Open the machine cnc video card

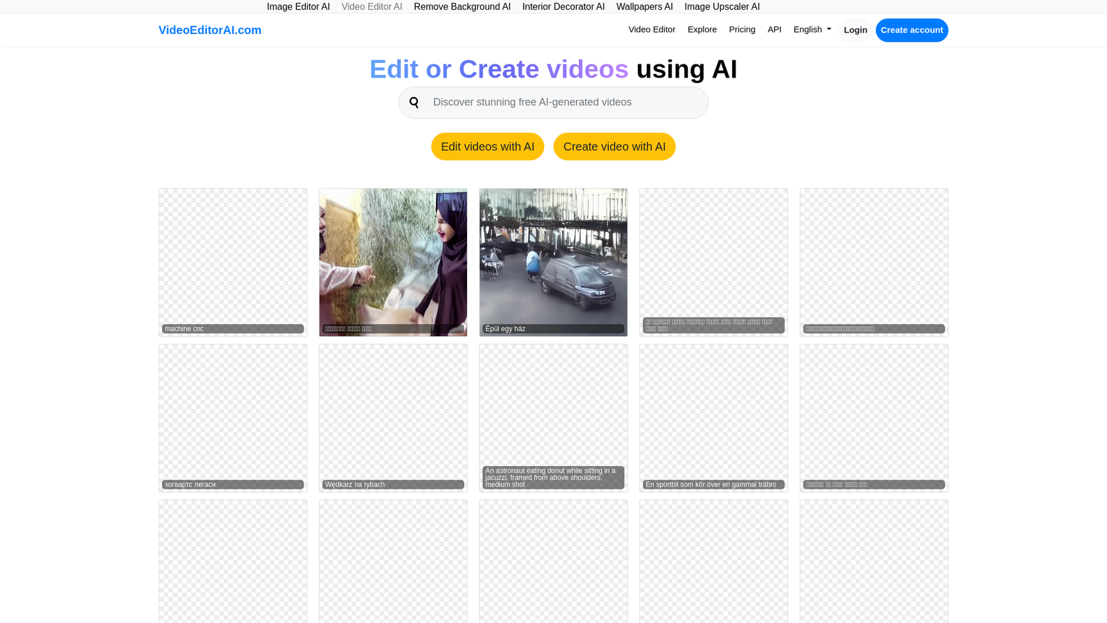(x=232, y=262)
